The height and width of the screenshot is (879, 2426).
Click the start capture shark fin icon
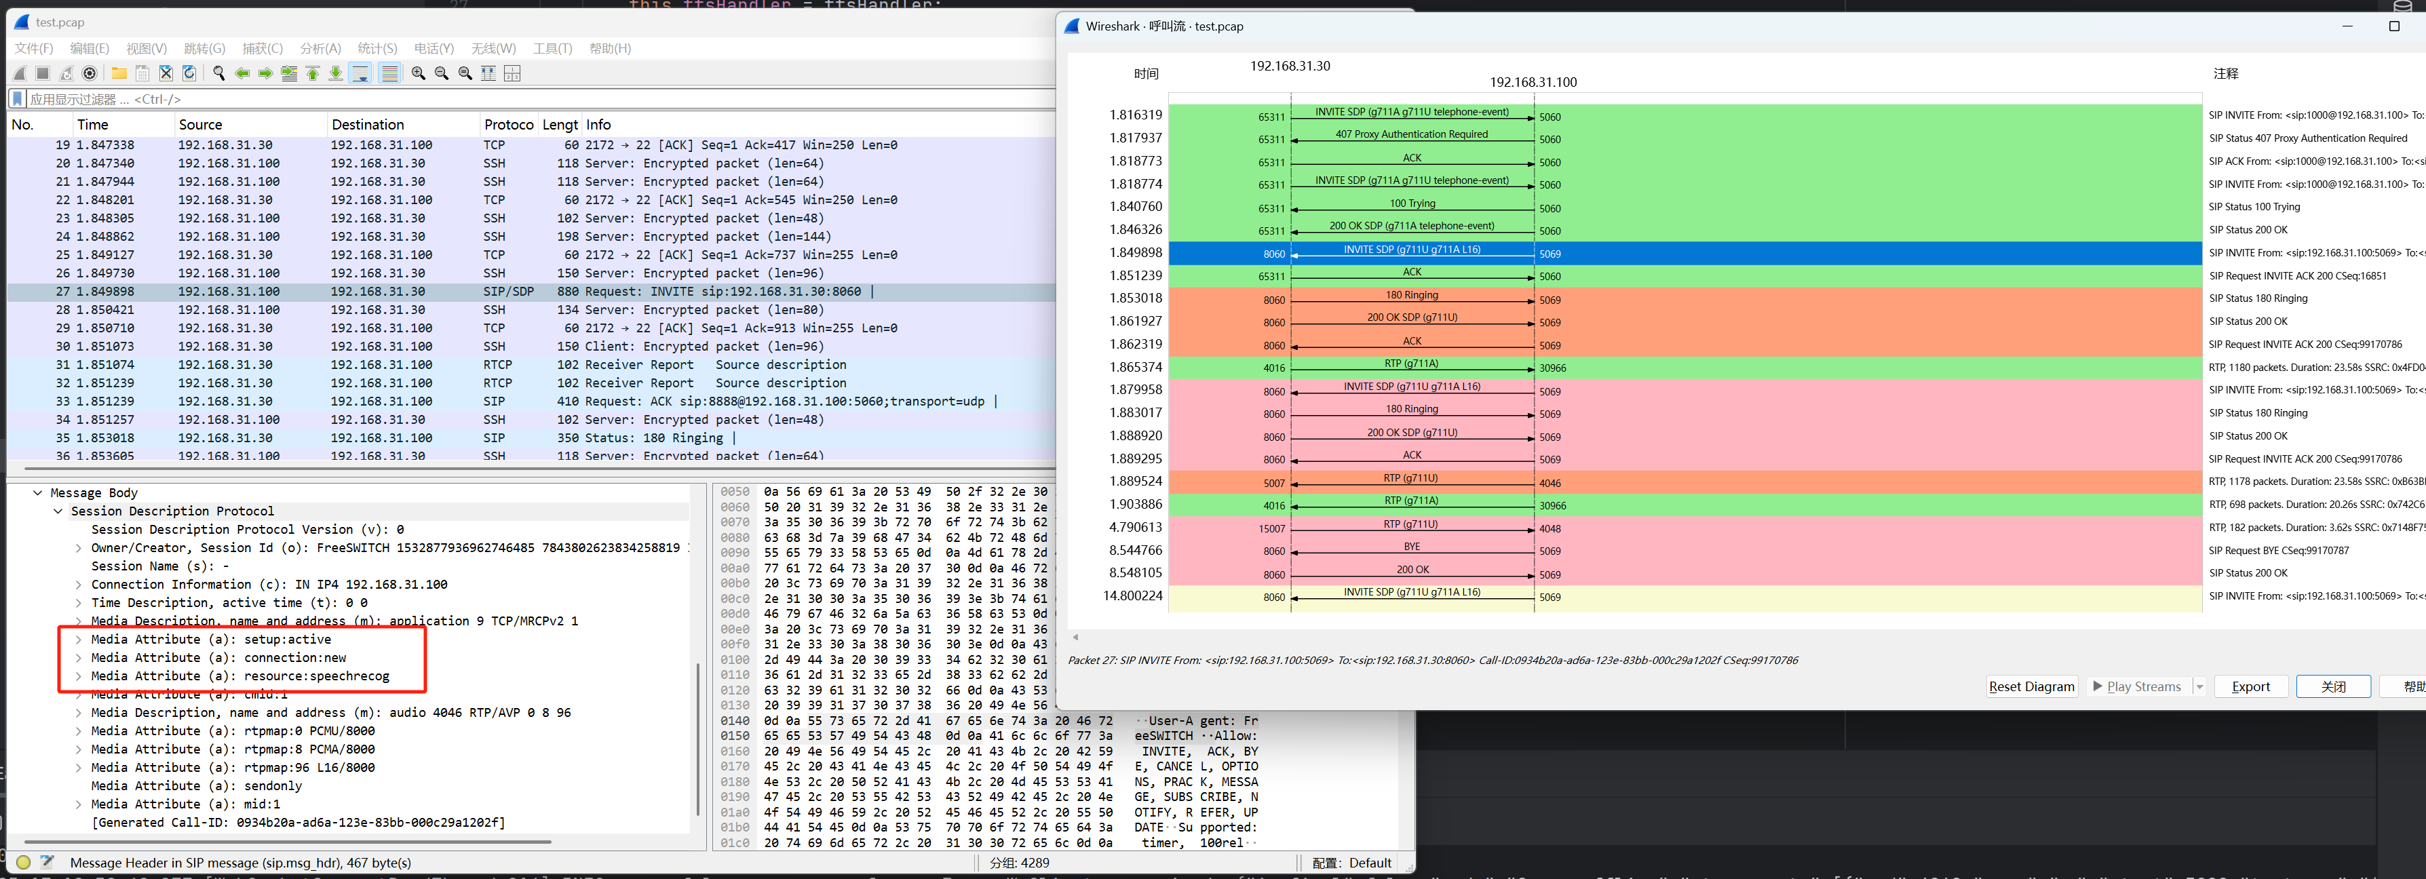pyautogui.click(x=20, y=73)
